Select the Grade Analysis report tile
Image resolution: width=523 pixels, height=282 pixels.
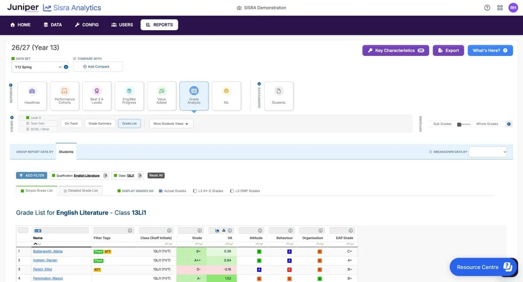(194, 96)
